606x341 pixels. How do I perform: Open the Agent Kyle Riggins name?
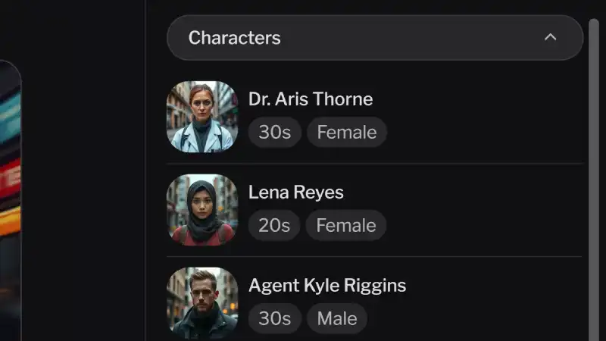pyautogui.click(x=327, y=286)
